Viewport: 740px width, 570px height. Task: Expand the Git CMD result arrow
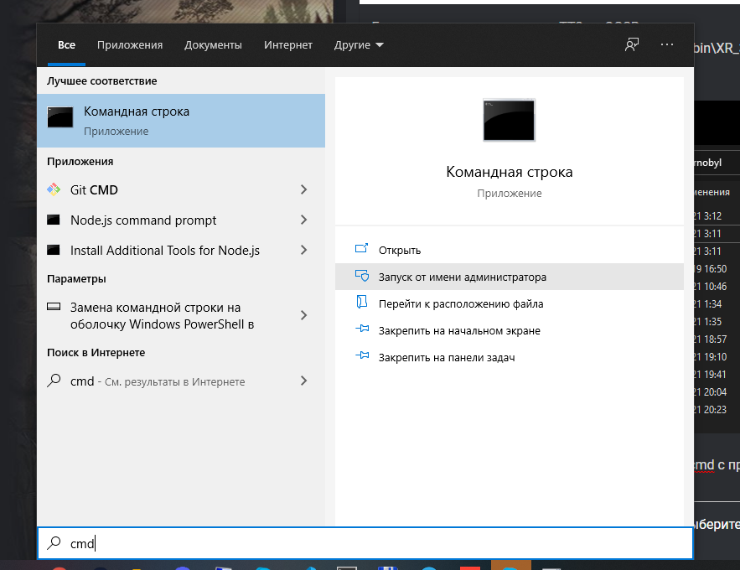(303, 189)
